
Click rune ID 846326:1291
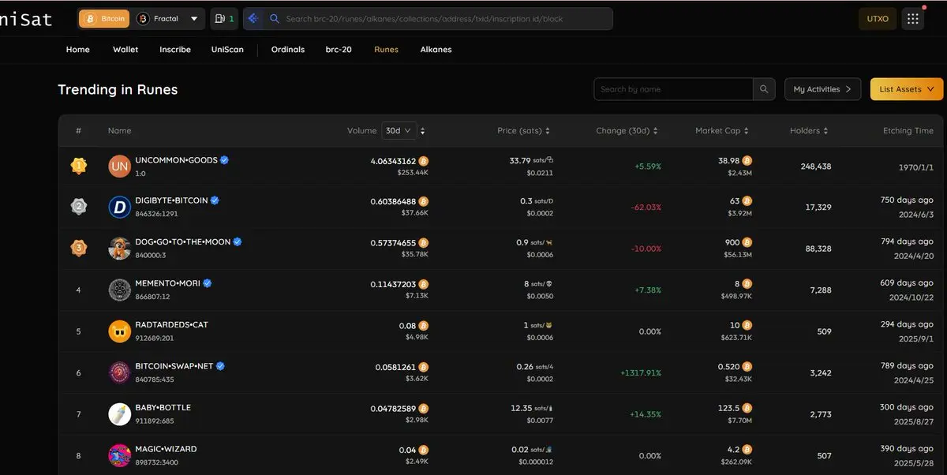(156, 214)
